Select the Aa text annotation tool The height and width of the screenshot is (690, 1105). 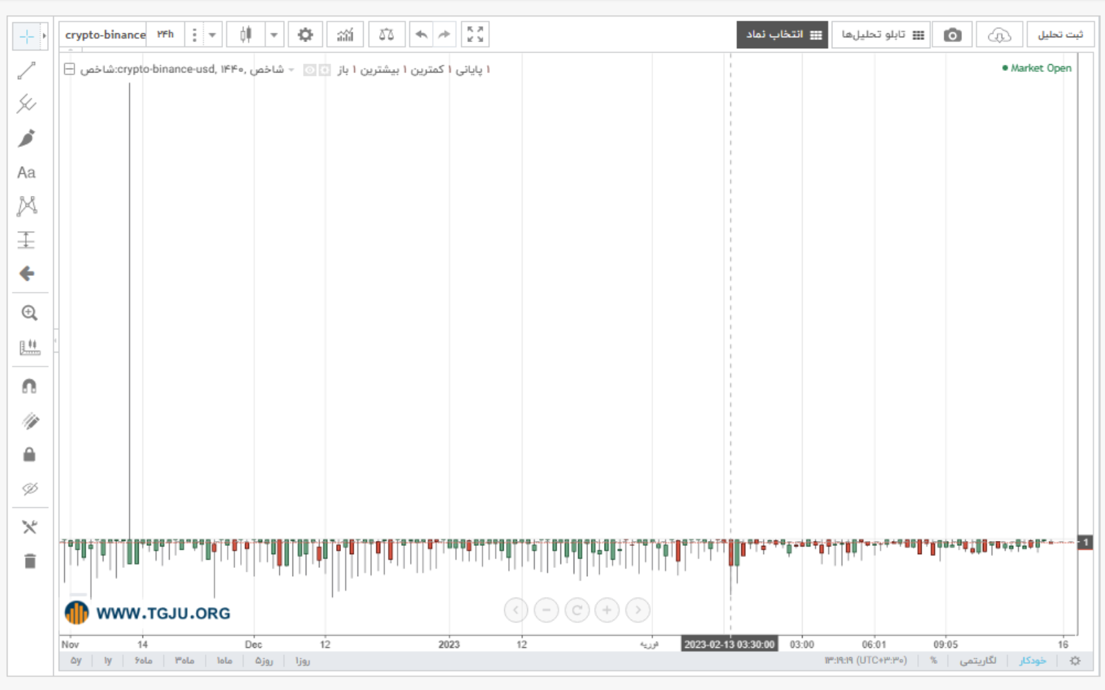[27, 172]
